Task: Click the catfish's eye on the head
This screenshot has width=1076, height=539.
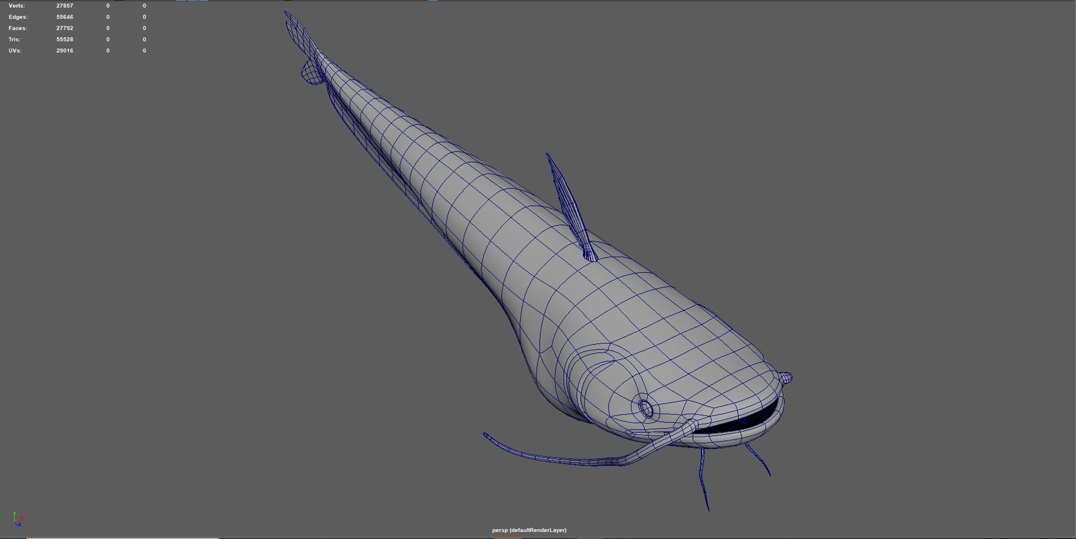Action: coord(646,409)
